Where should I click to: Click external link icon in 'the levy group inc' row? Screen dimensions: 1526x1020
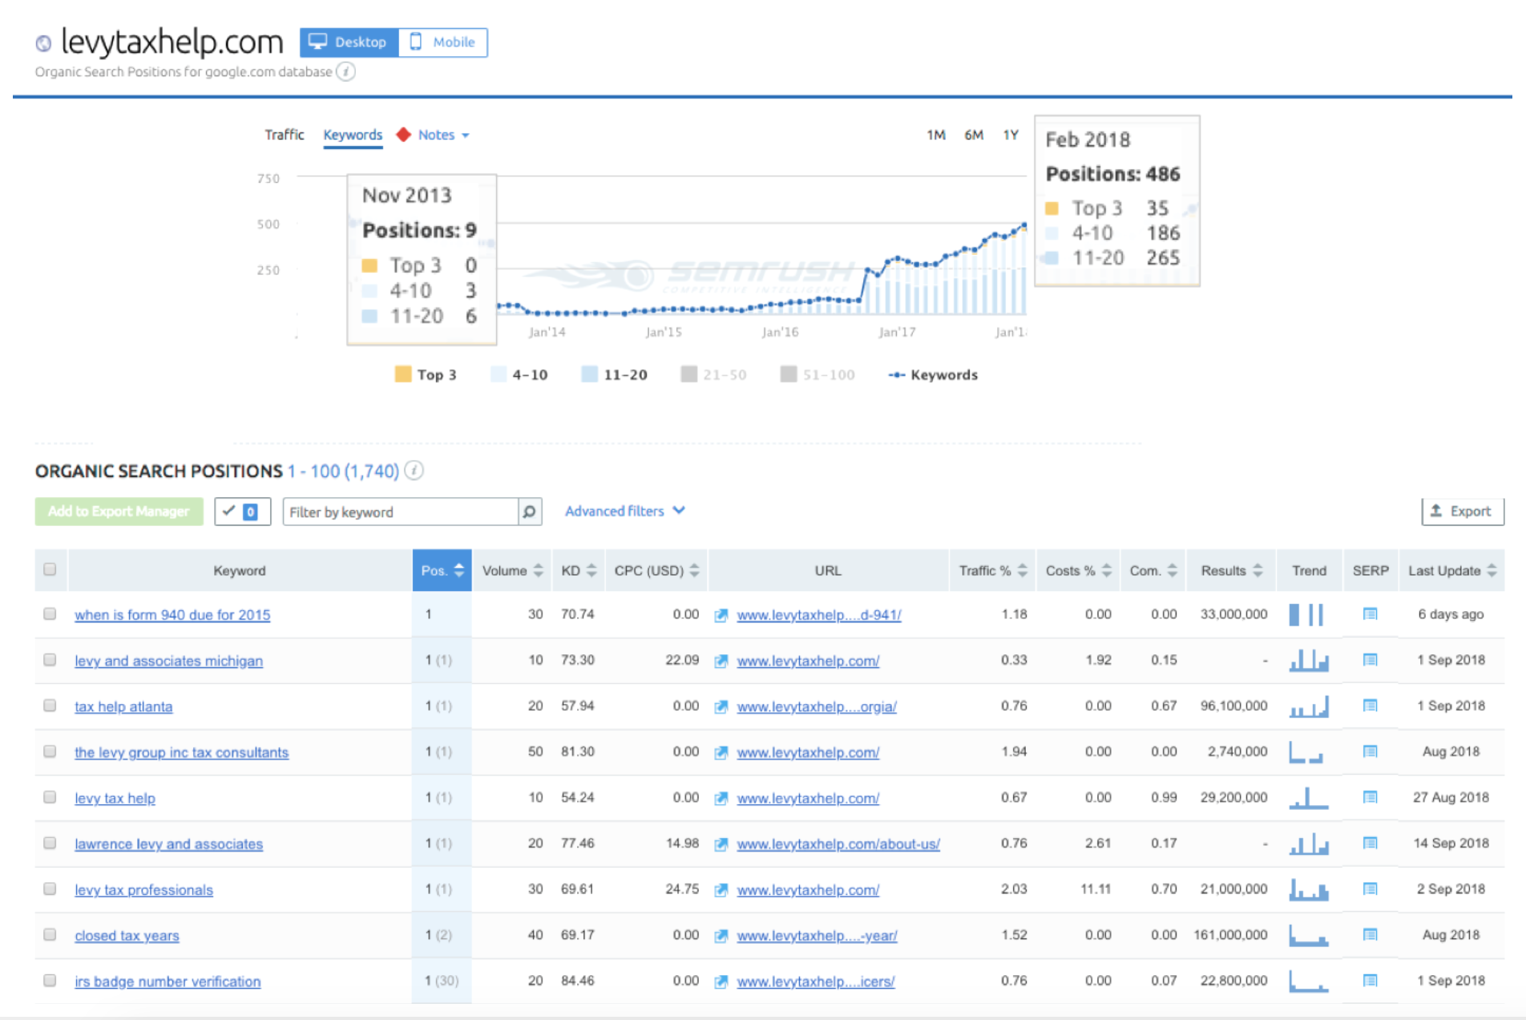pos(721,752)
